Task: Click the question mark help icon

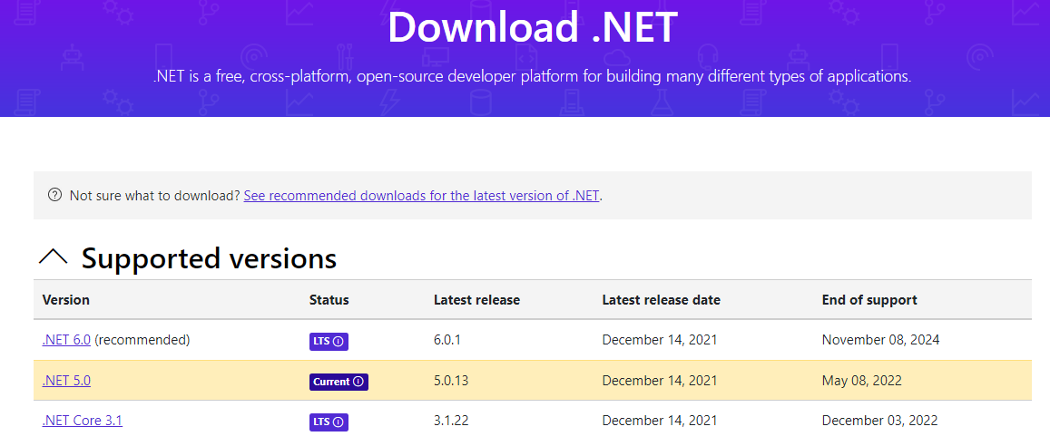Action: coord(55,195)
